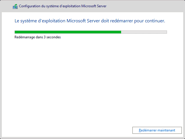Click the Microsoft Server setup icon in title bar
This screenshot has height=139, width=185.
click(x=15, y=6)
